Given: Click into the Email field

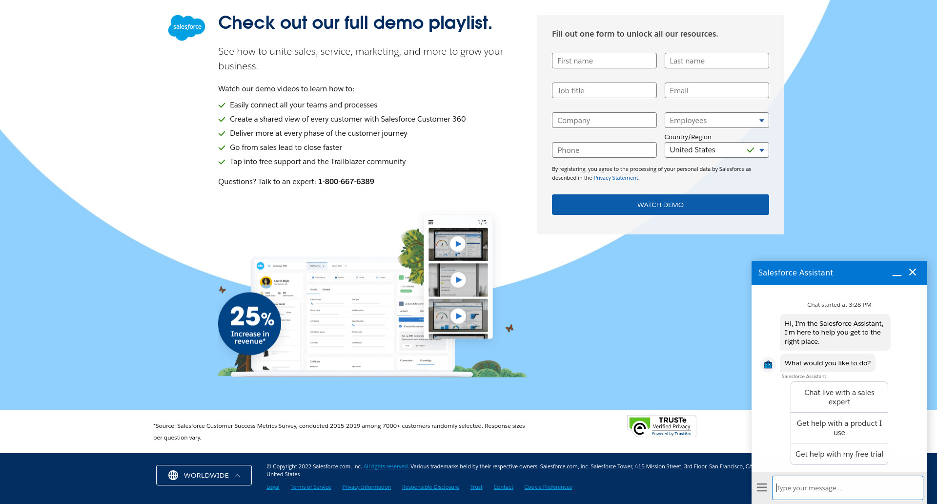Looking at the screenshot, I should click(x=716, y=90).
